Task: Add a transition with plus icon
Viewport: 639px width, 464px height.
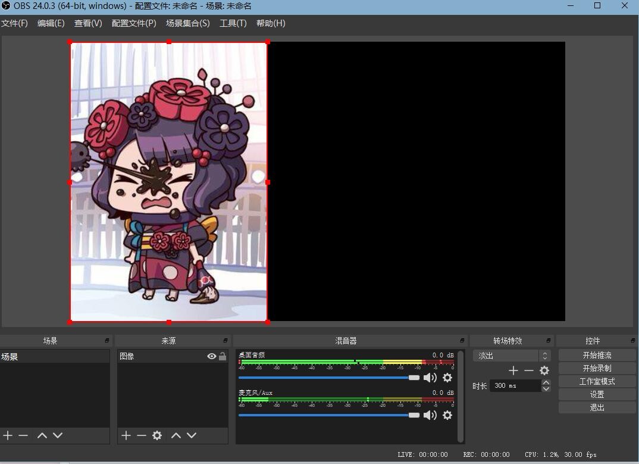Action: coord(513,370)
